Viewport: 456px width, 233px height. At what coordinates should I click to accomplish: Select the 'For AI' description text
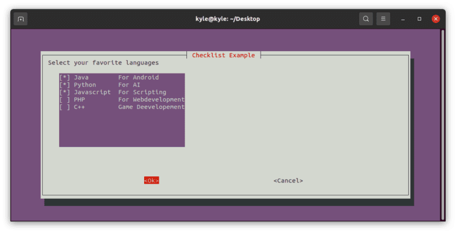[x=129, y=85]
